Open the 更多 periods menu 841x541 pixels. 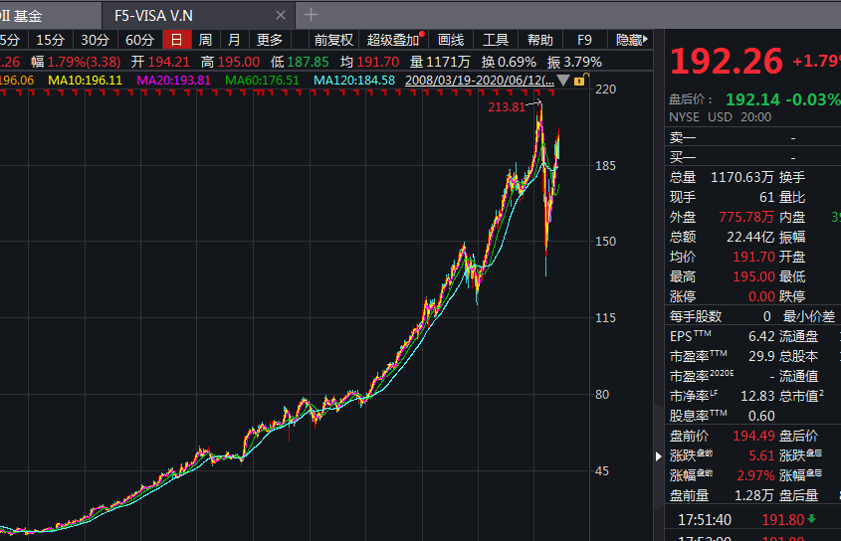click(x=270, y=40)
